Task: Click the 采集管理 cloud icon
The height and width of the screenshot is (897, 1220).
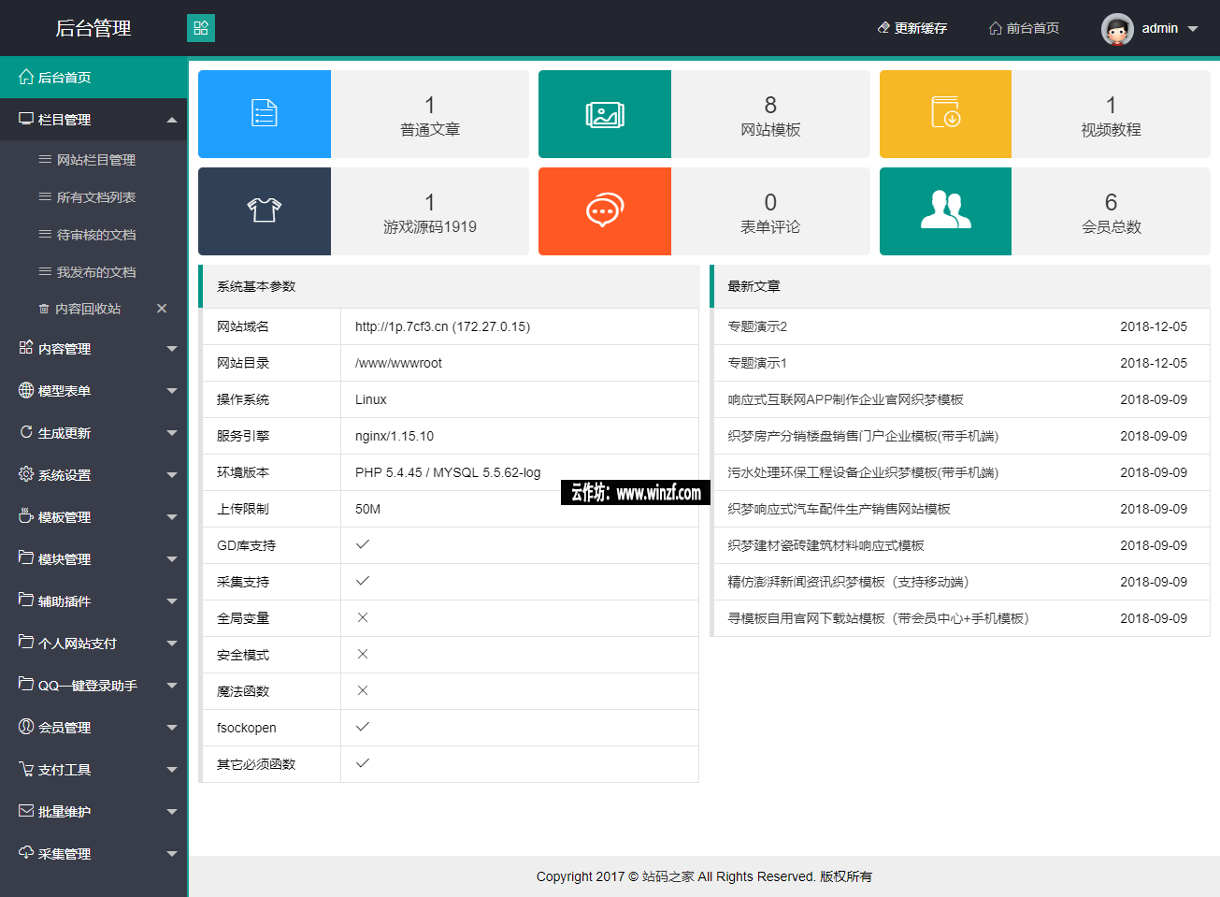Action: click(x=26, y=853)
